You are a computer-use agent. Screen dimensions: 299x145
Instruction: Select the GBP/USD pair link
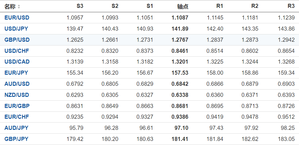click(17, 40)
